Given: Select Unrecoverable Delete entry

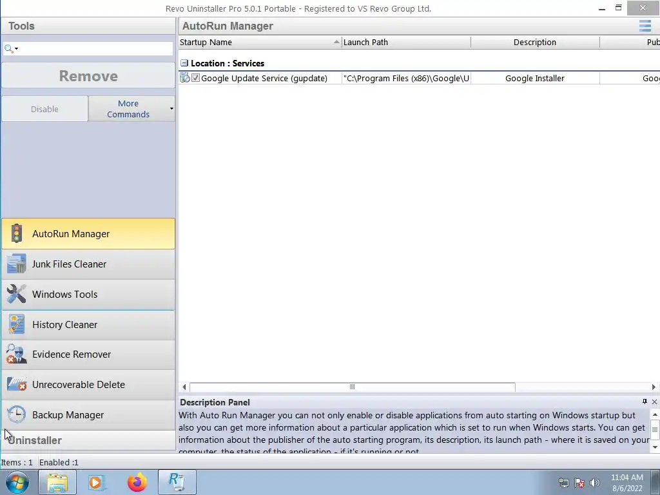Looking at the screenshot, I should pos(88,384).
